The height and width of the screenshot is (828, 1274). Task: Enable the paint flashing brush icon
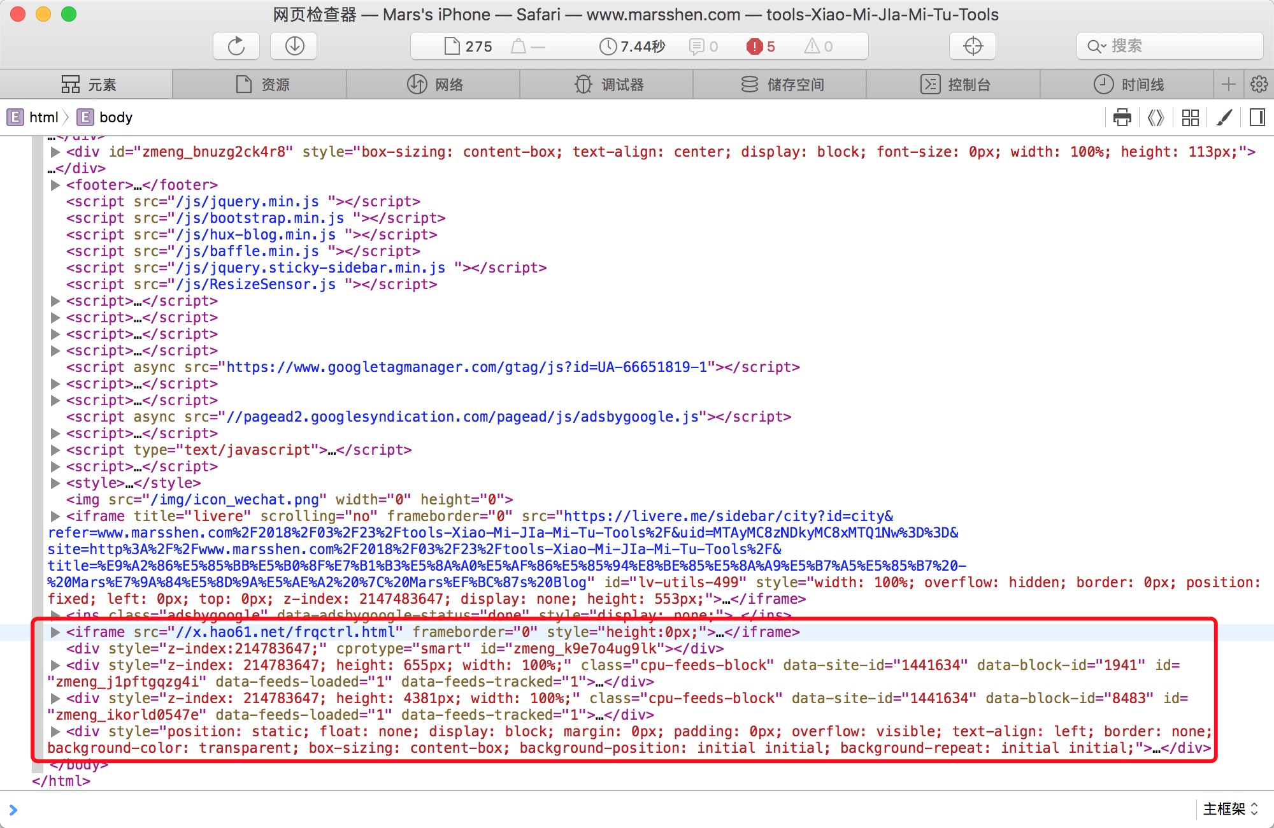(x=1224, y=117)
